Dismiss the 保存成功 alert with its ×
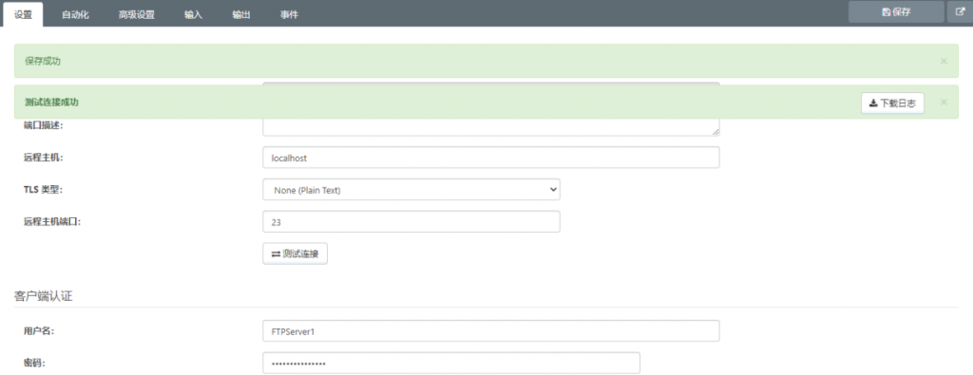This screenshot has width=973, height=375. pos(944,61)
